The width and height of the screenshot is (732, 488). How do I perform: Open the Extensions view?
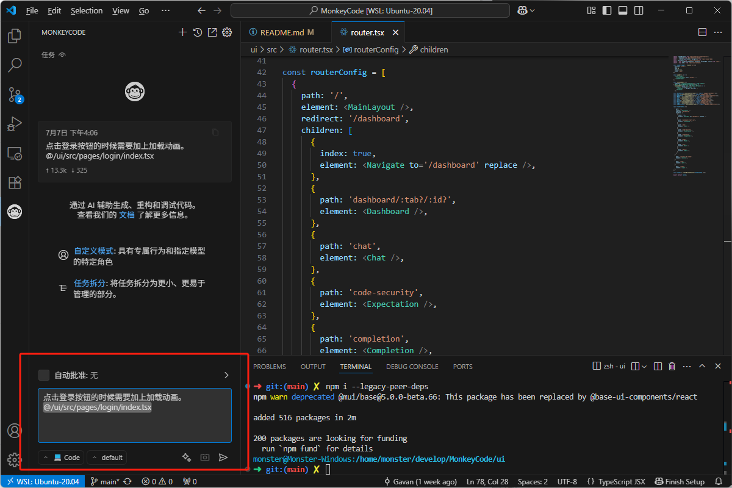pyautogui.click(x=15, y=182)
